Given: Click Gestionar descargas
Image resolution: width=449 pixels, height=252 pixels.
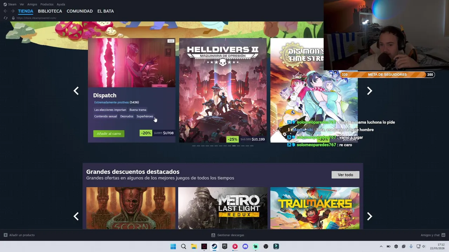Looking at the screenshot, I should point(231,235).
